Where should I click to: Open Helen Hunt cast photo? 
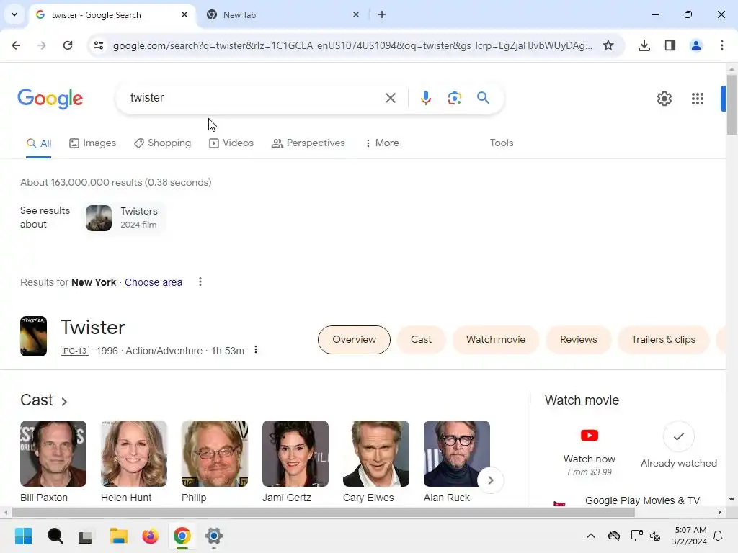pos(134,454)
